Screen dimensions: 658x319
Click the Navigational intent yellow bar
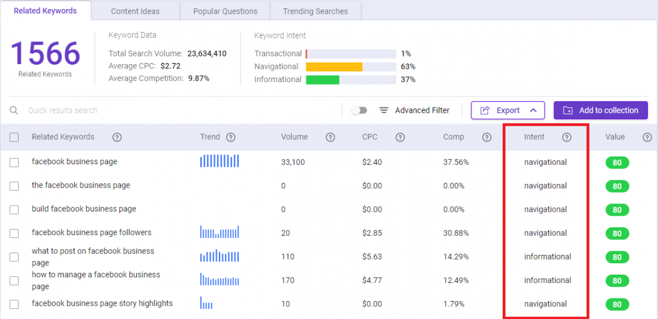[334, 67]
